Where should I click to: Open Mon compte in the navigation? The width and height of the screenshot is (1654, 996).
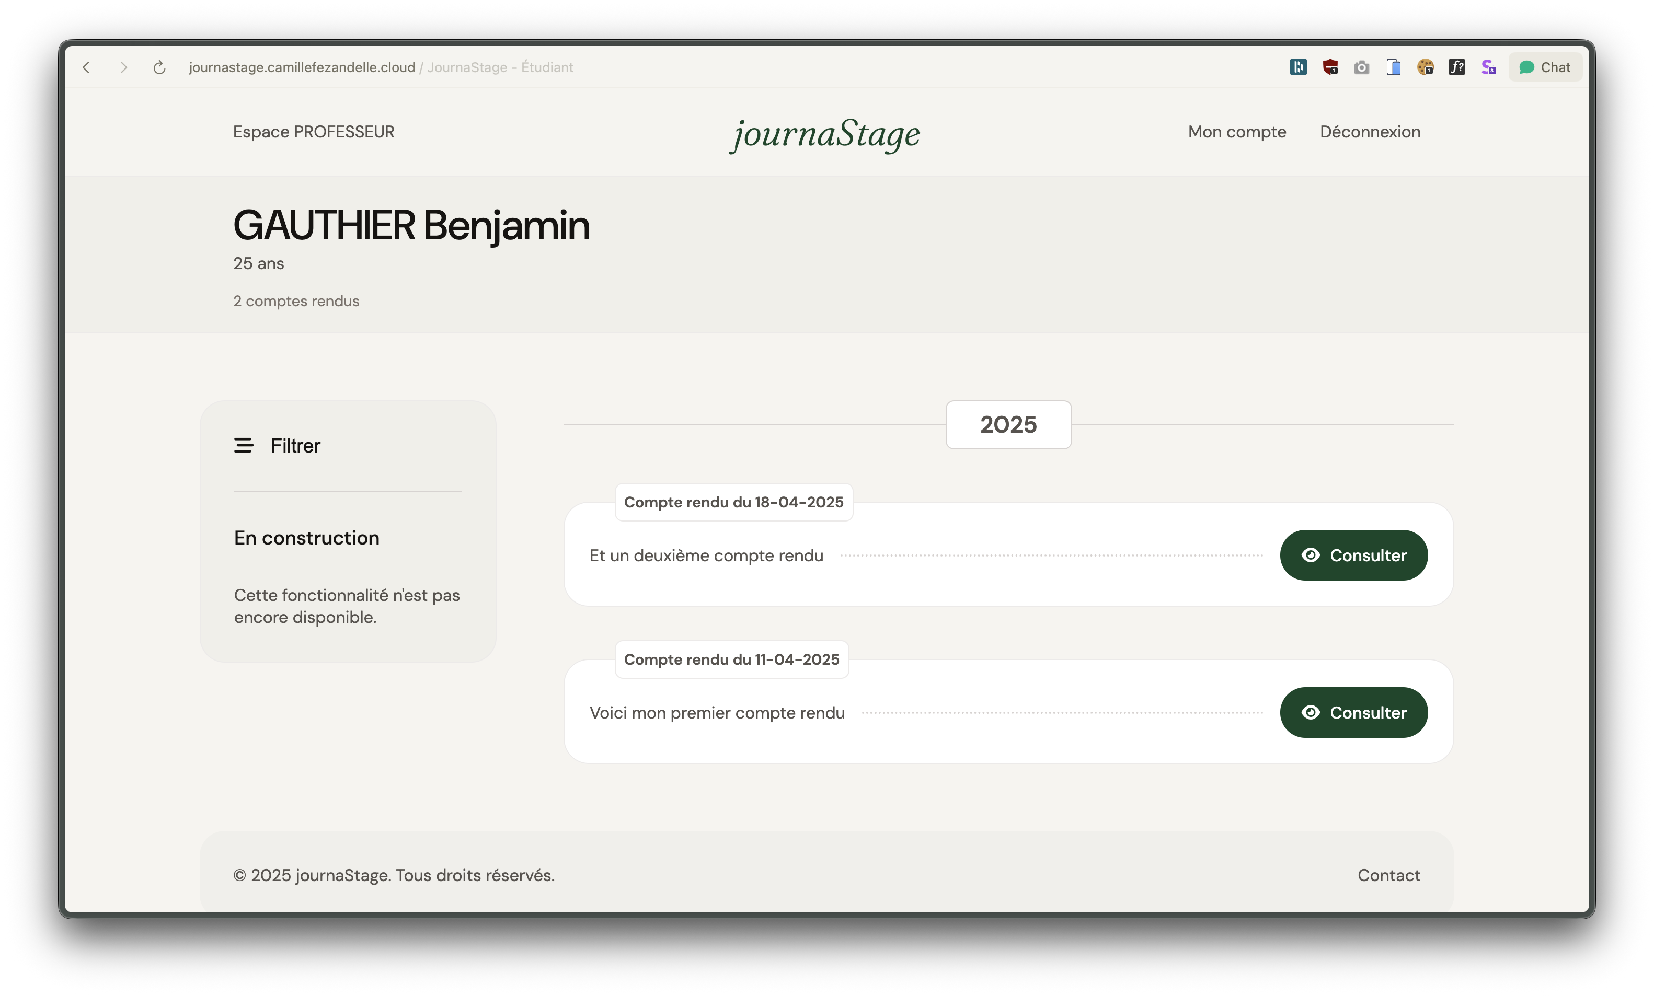coord(1236,132)
